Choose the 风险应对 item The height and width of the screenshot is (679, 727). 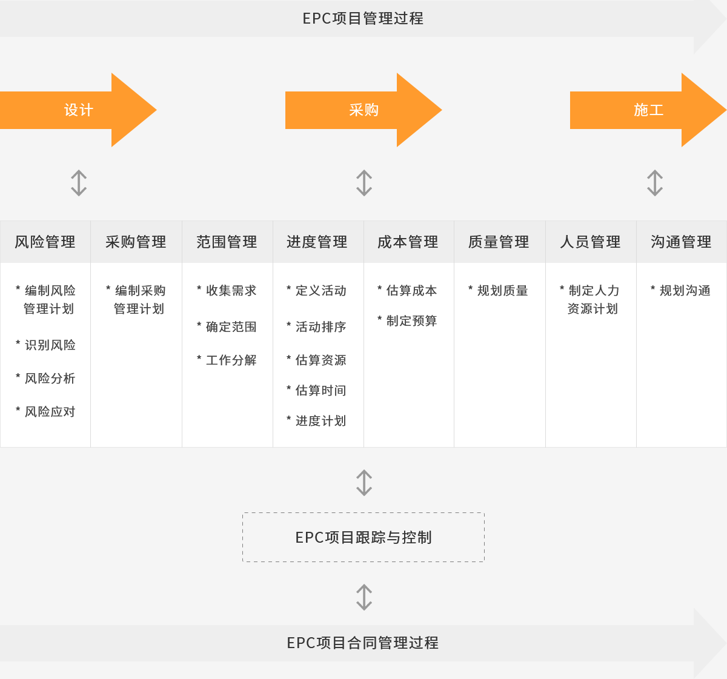45,412
